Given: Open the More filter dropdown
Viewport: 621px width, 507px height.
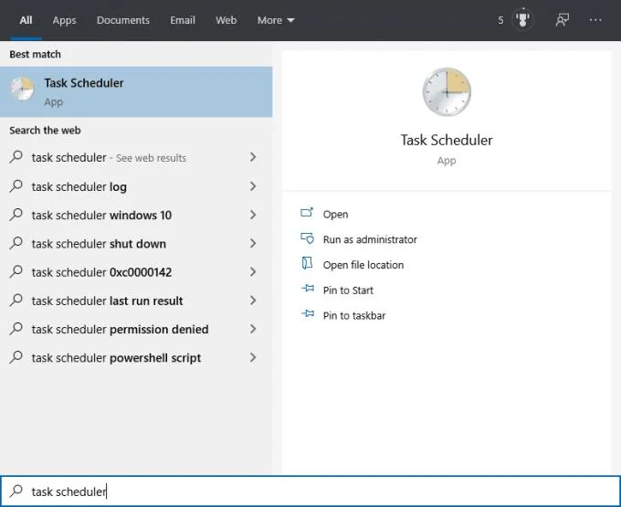Looking at the screenshot, I should [x=276, y=20].
